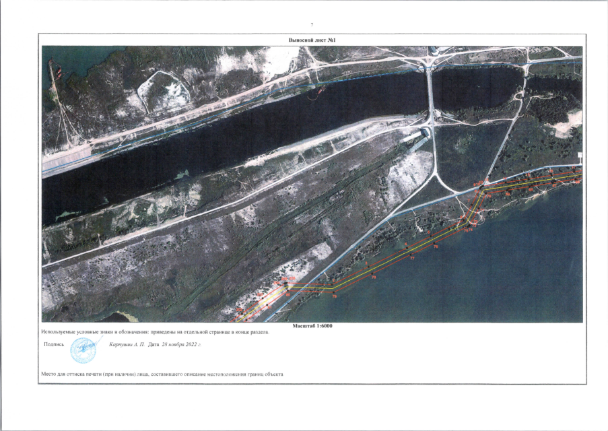Click the "Выносной лист №1" title
This screenshot has width=608, height=431.
tap(311, 40)
